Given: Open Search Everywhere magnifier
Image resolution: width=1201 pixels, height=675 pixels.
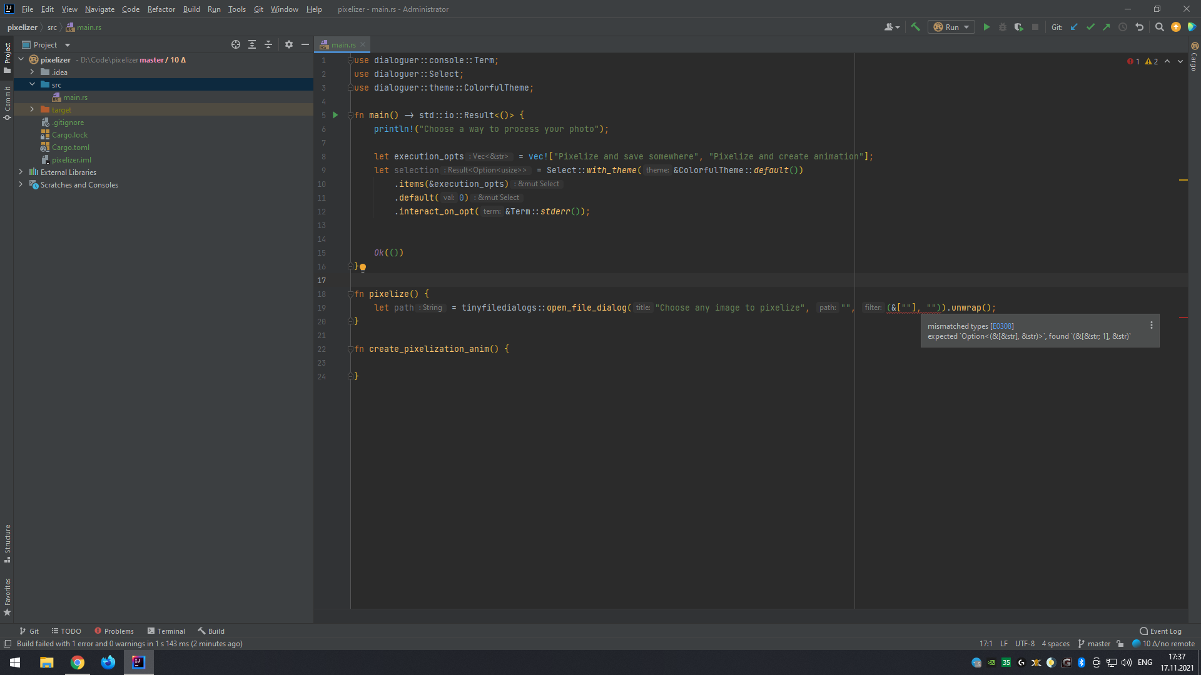Looking at the screenshot, I should tap(1159, 27).
